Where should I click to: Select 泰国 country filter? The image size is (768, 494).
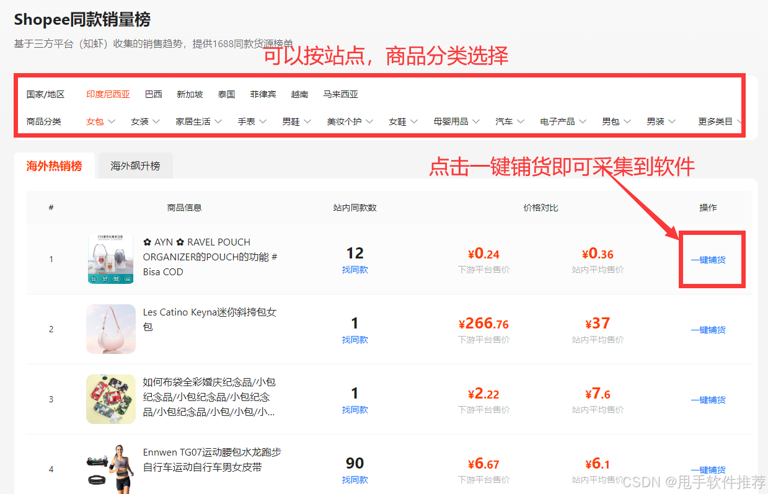pos(226,94)
